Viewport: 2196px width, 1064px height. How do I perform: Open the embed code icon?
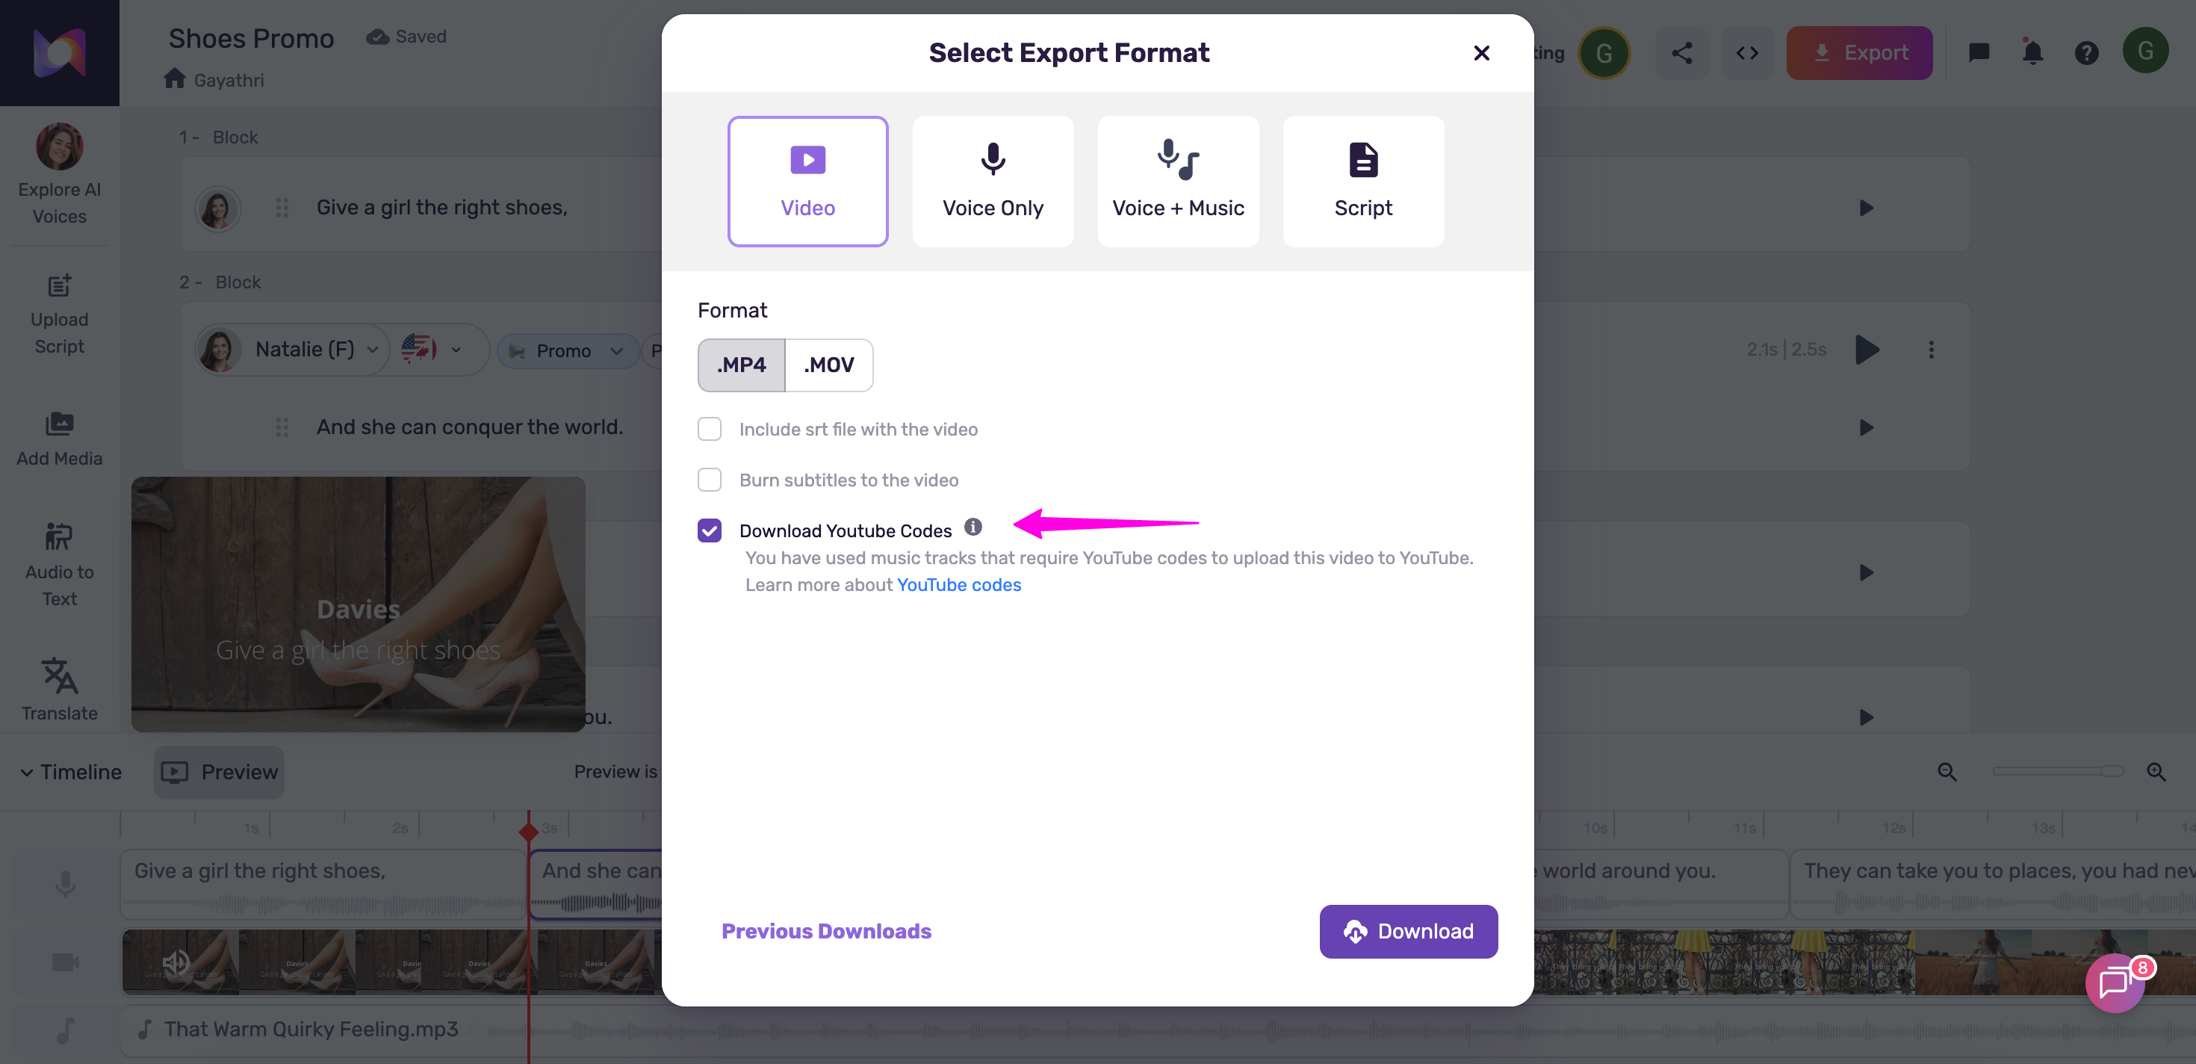1747,53
